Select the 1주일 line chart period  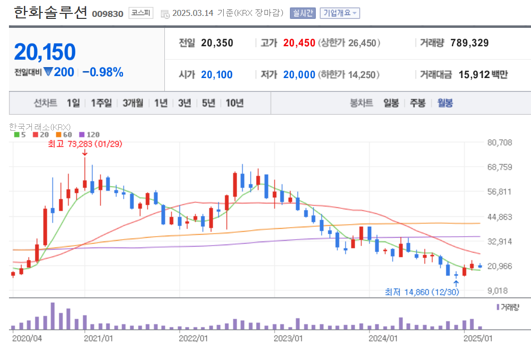pyautogui.click(x=101, y=103)
